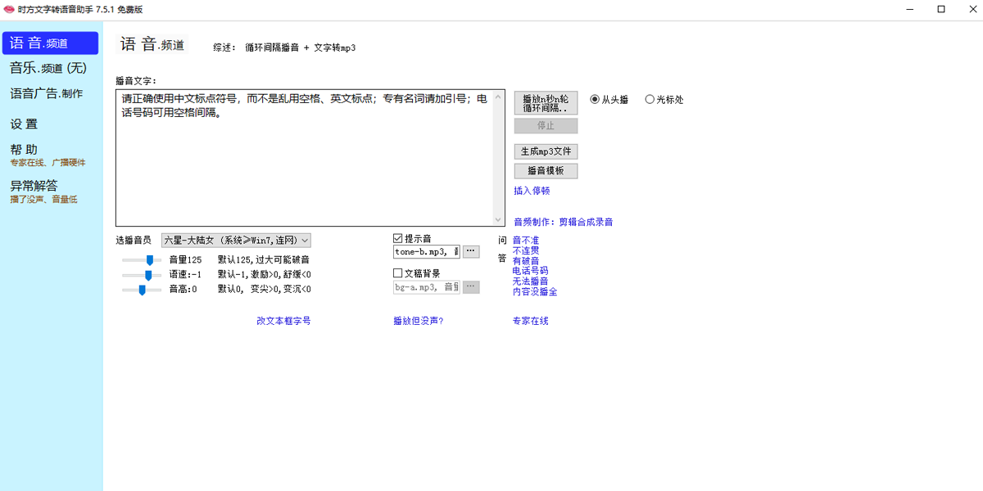Viewport: 983px width, 491px height.
Task: Click the app's lips icon in title bar
Action: (9, 9)
